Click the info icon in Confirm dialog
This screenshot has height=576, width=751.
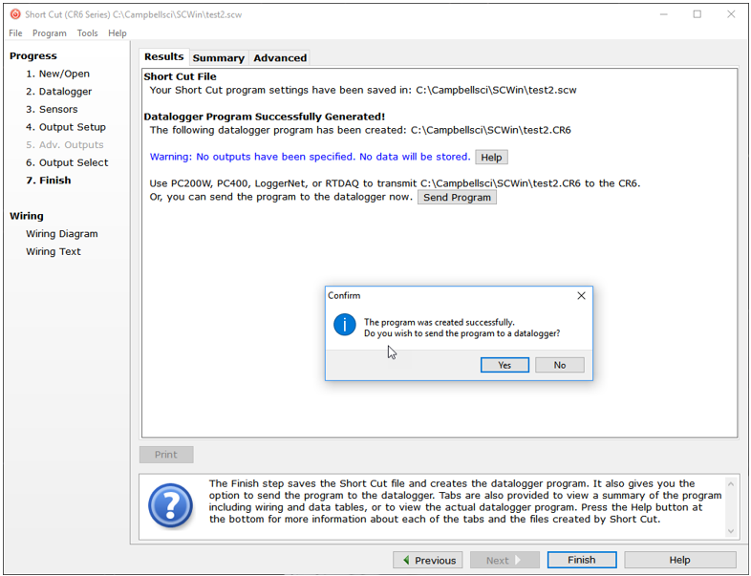344,325
